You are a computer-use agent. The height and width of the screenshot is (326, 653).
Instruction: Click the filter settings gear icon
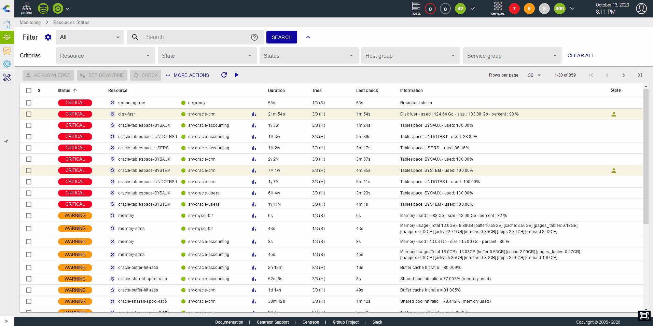tap(48, 37)
